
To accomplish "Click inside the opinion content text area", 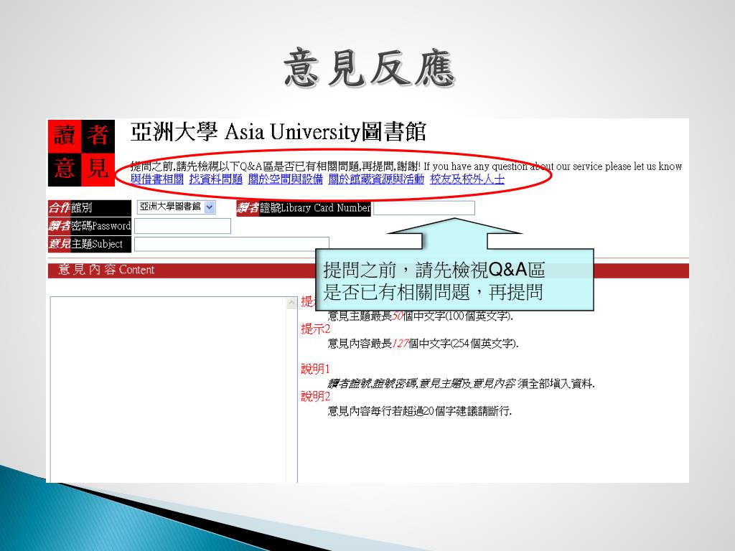I will point(168,390).
